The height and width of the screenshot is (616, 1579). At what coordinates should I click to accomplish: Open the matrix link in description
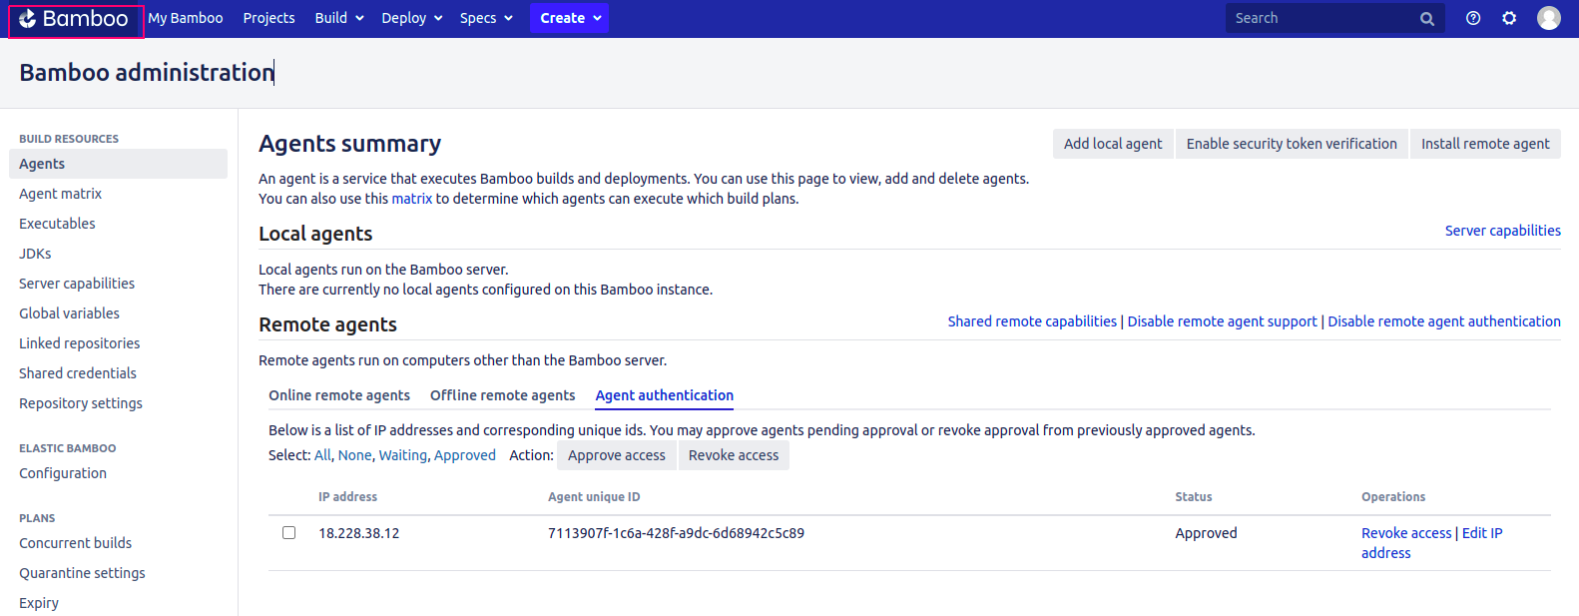[412, 199]
